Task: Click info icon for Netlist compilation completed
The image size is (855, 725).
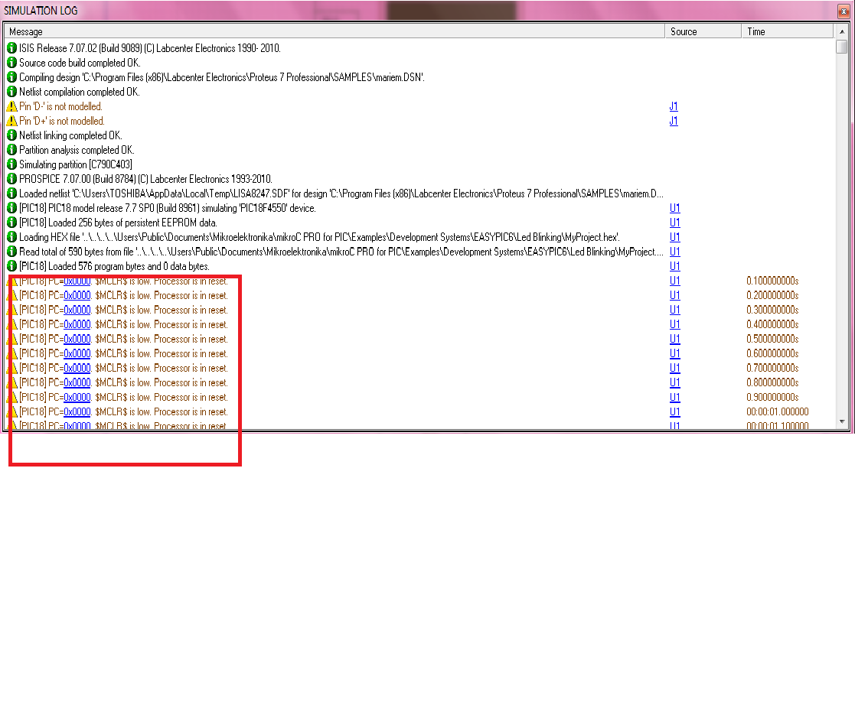Action: coord(11,92)
